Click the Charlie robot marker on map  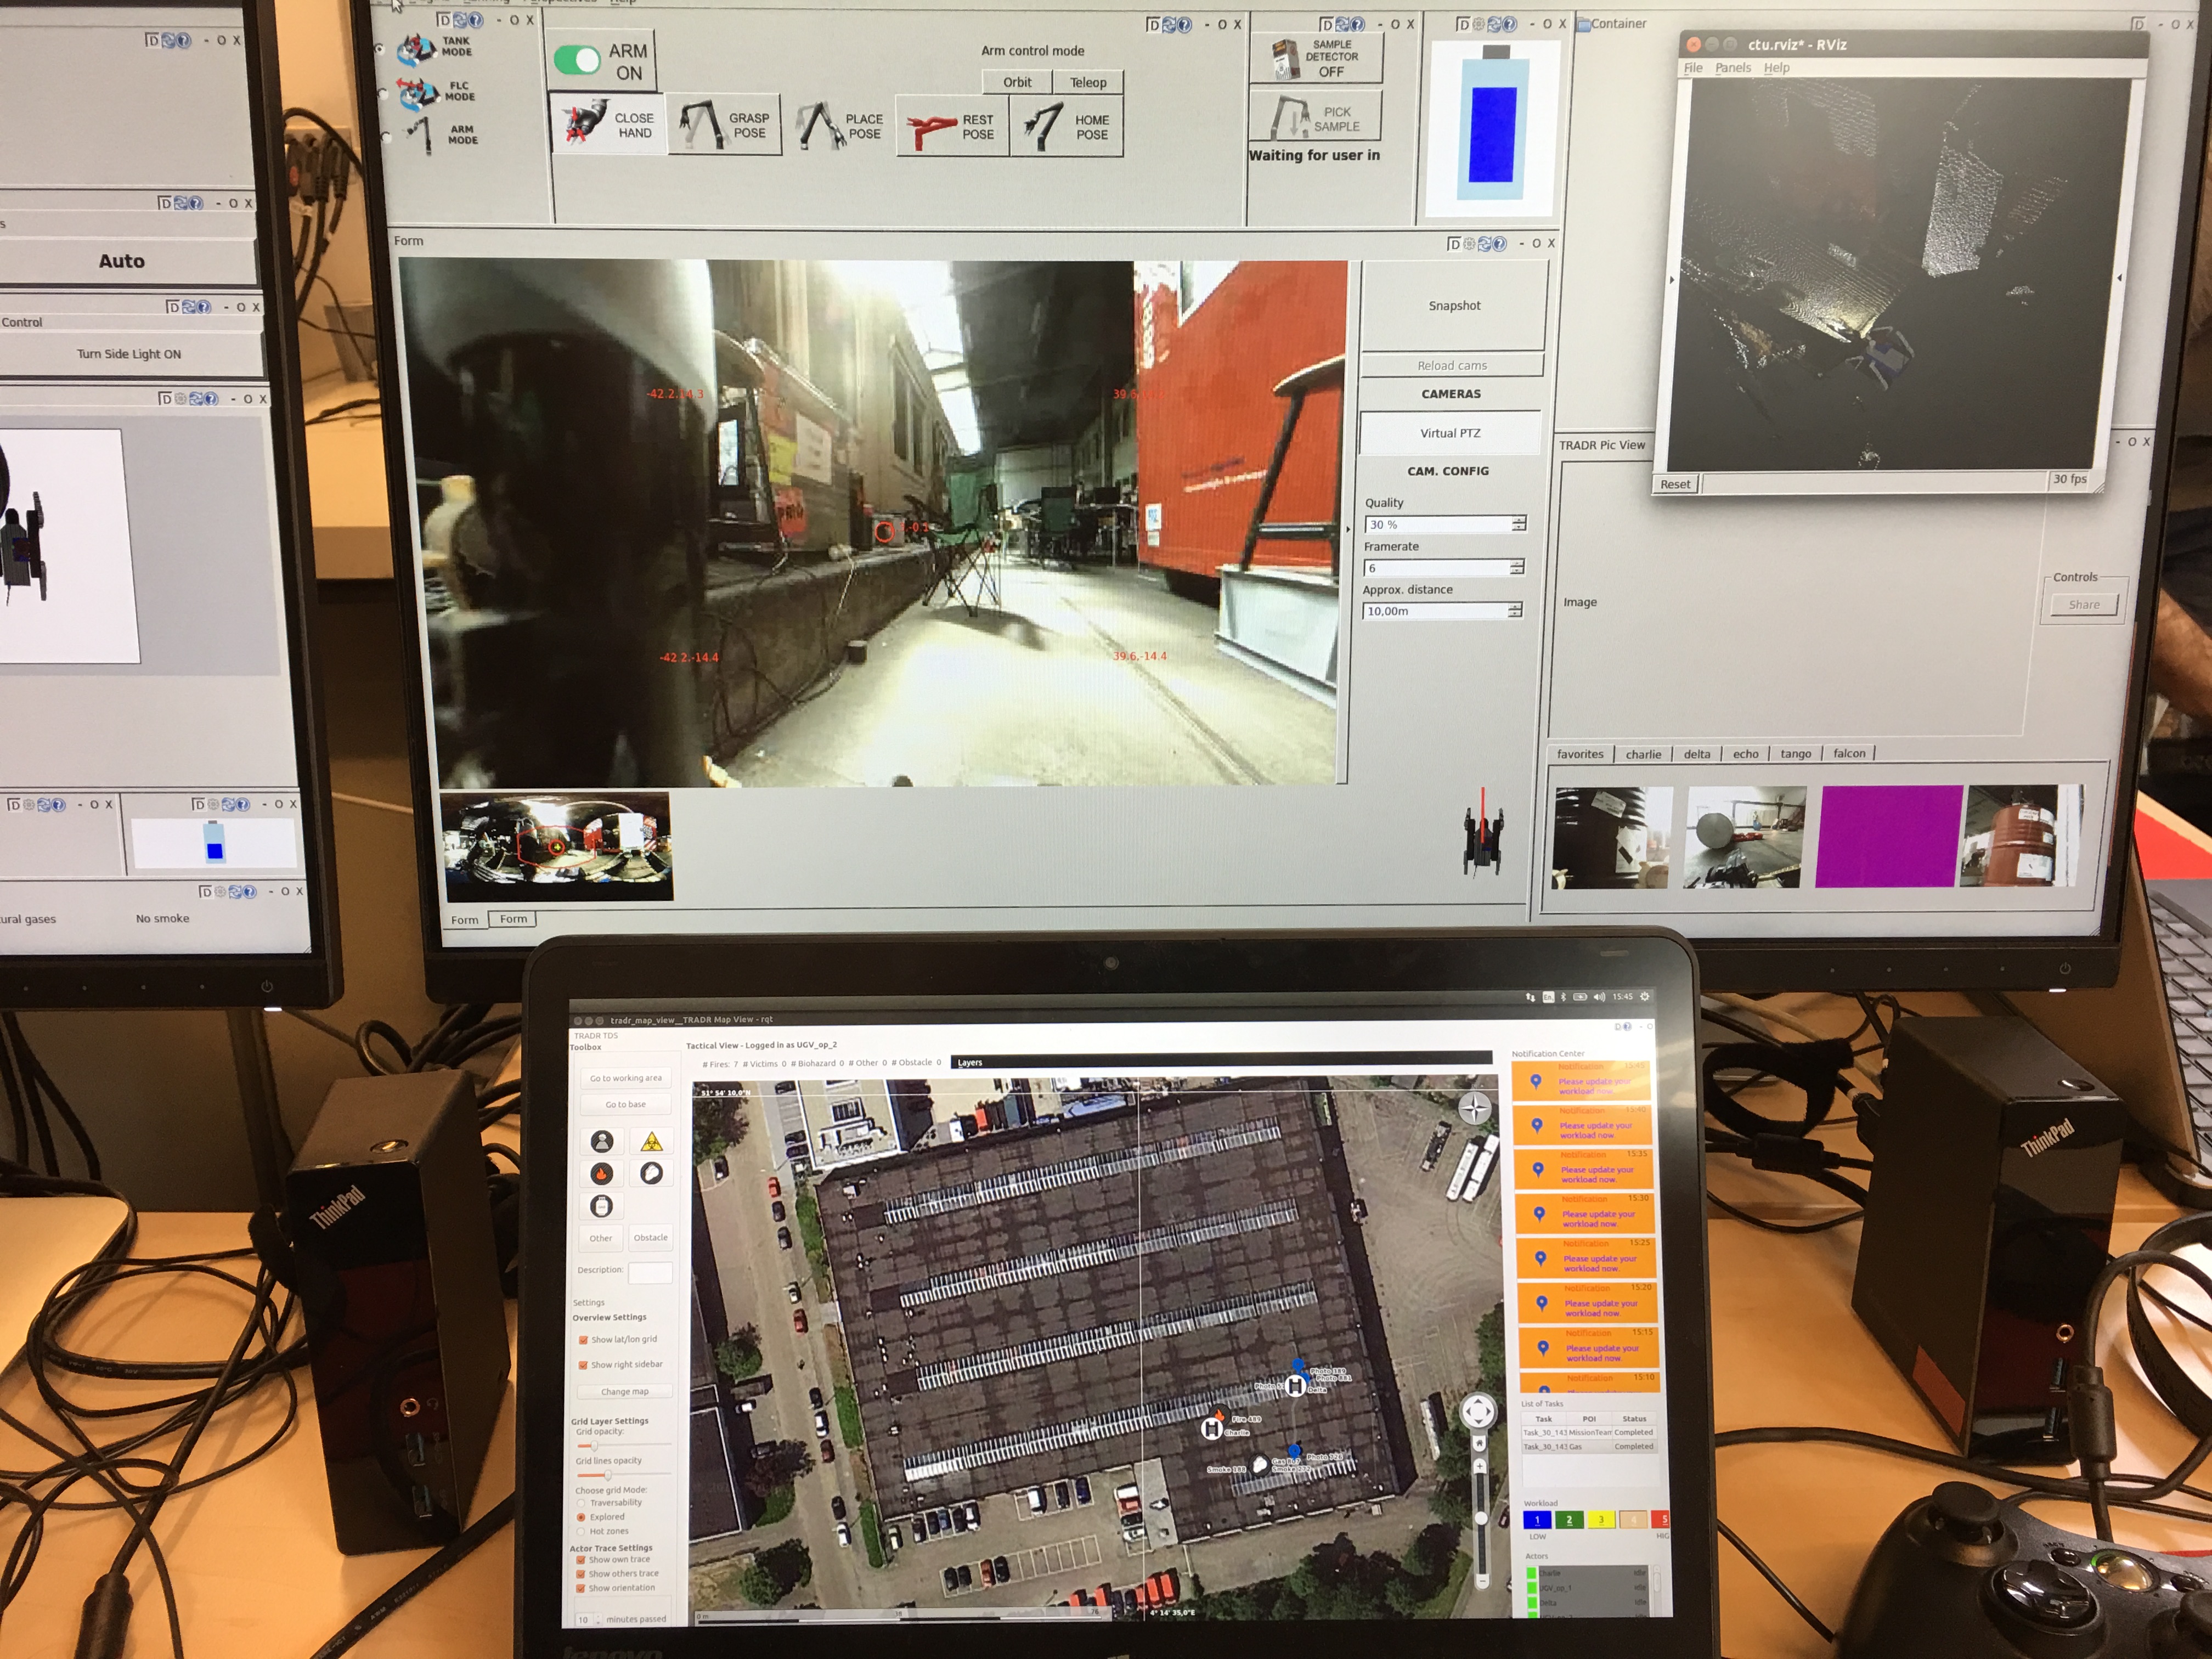coord(1211,1429)
